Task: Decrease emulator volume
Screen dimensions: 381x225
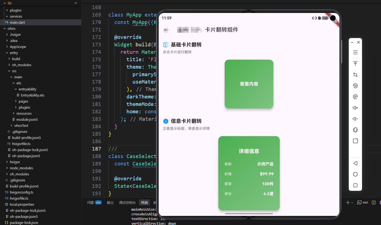Action: [355, 119]
